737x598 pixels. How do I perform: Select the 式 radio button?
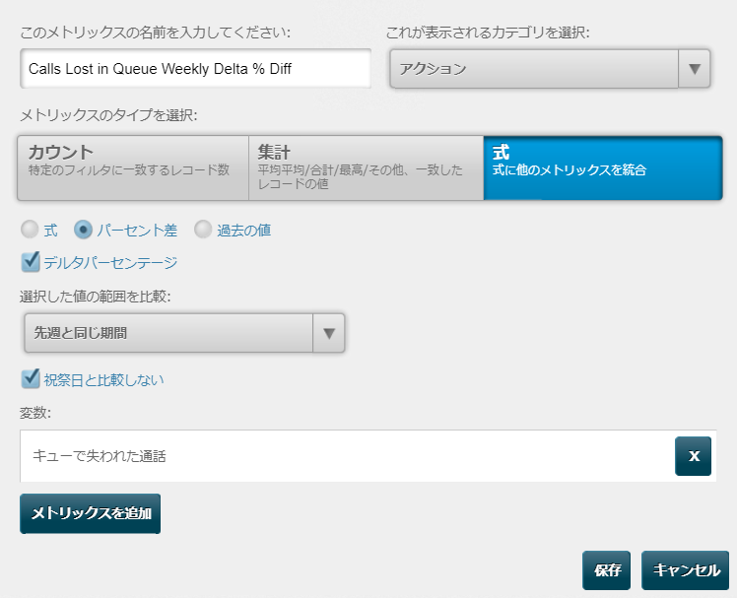point(30,230)
